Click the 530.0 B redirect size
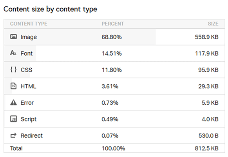Viewport: 228px width, 157px height. (208, 136)
